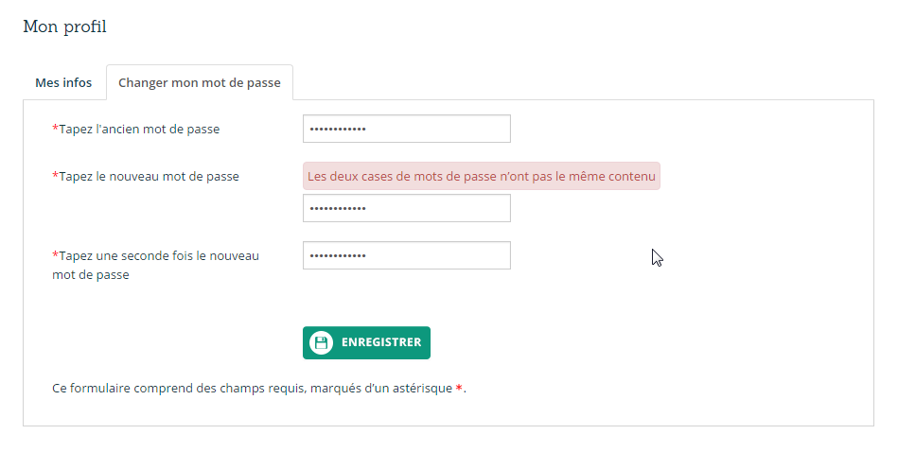Click the ENREGISTRER text on the save button
This screenshot has width=898, height=452.
click(381, 342)
